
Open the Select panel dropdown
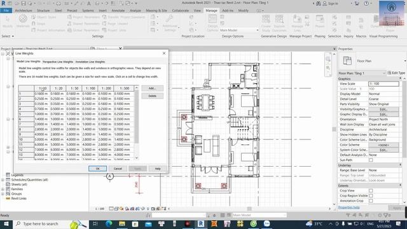(8, 36)
